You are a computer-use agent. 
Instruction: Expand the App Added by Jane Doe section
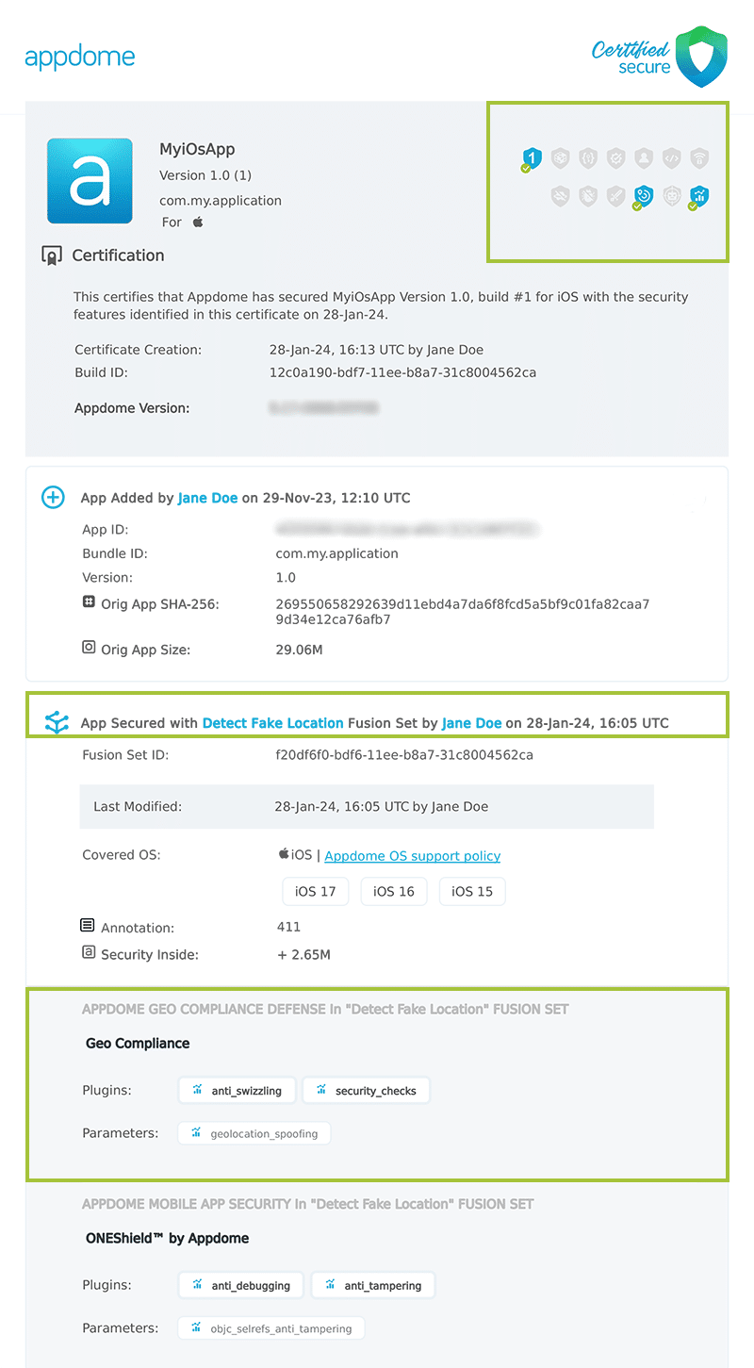[53, 497]
